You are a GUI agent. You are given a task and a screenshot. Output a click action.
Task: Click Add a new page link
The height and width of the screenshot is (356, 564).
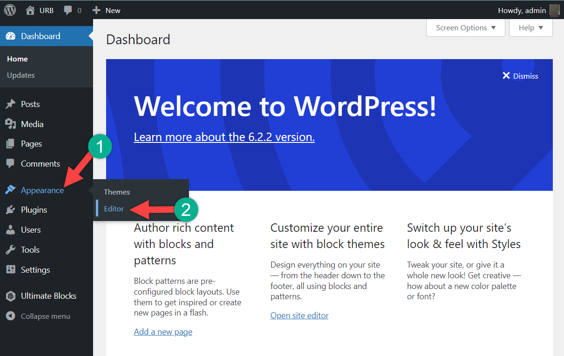click(163, 332)
